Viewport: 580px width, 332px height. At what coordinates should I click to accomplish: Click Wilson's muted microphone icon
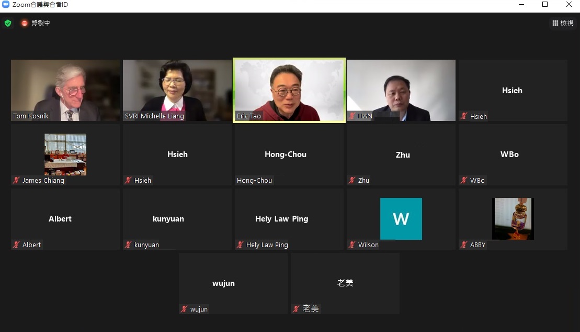pos(352,245)
